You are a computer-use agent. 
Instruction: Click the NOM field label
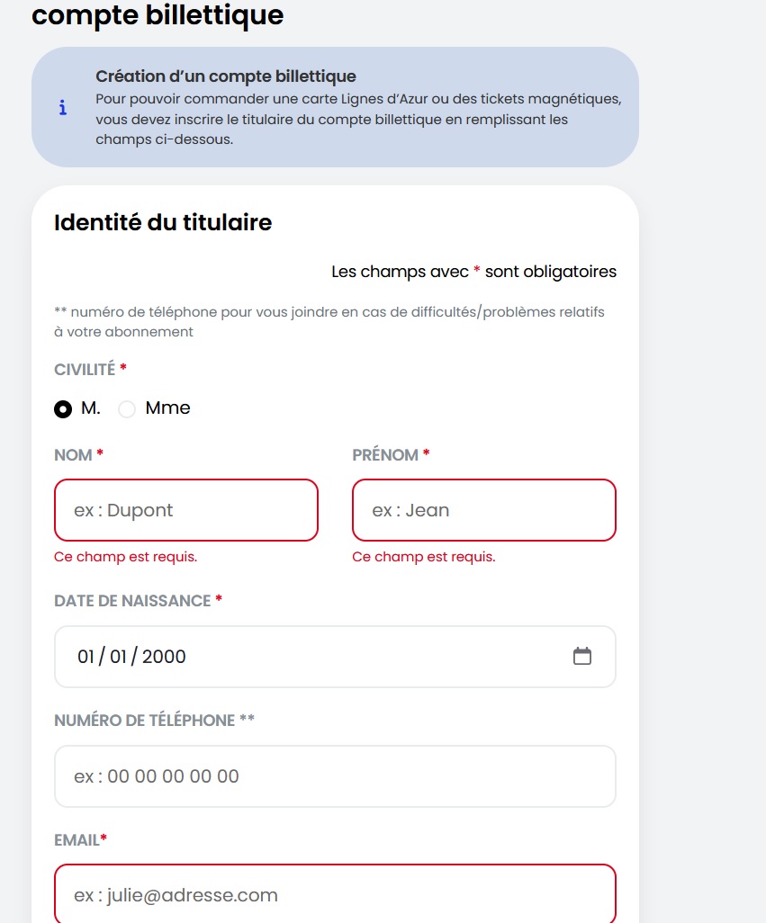(74, 455)
